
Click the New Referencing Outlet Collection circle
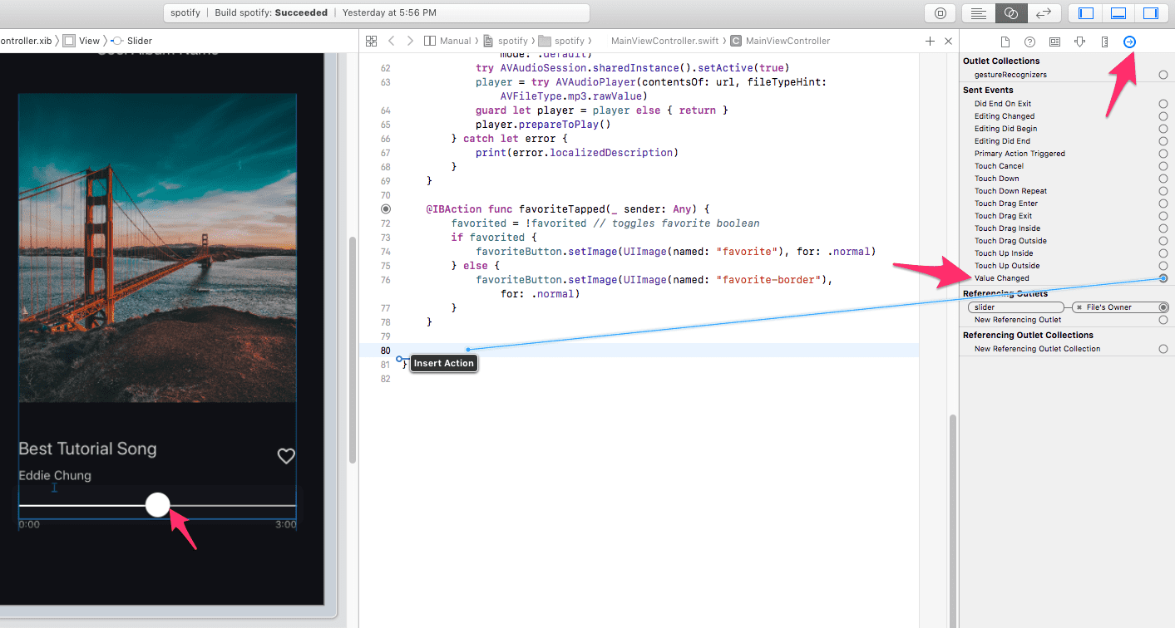point(1163,349)
